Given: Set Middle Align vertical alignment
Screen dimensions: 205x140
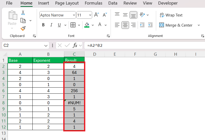Looking at the screenshot, I should 125,15.
